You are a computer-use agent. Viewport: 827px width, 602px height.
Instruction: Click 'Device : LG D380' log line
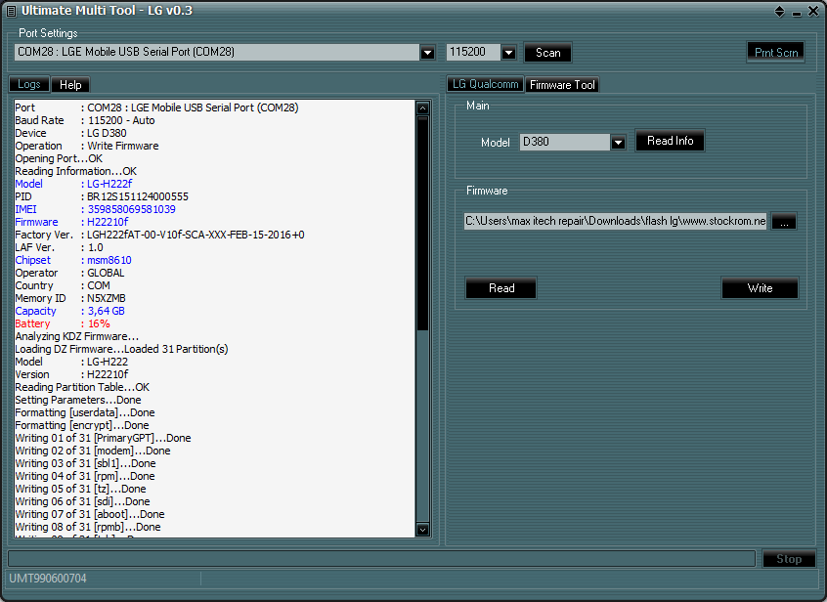click(x=70, y=133)
